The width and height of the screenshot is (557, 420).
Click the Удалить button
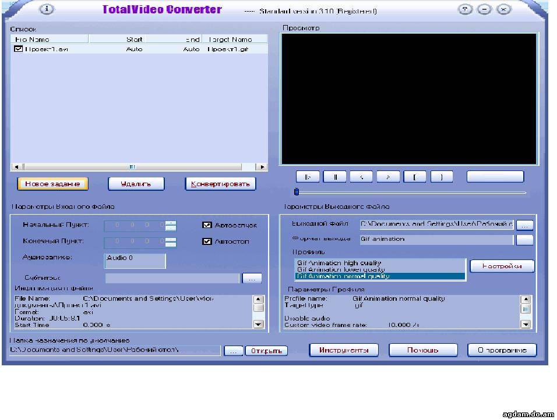coord(136,184)
